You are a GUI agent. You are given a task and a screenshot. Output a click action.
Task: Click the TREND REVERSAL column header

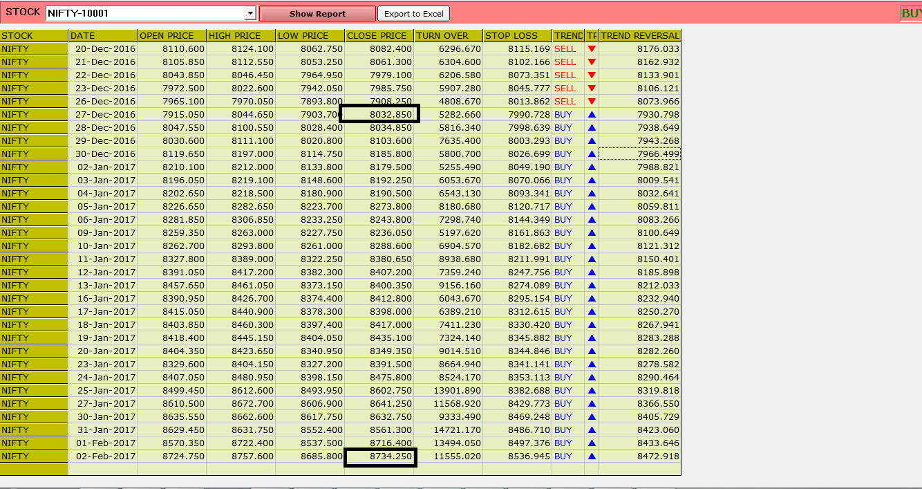pyautogui.click(x=639, y=36)
